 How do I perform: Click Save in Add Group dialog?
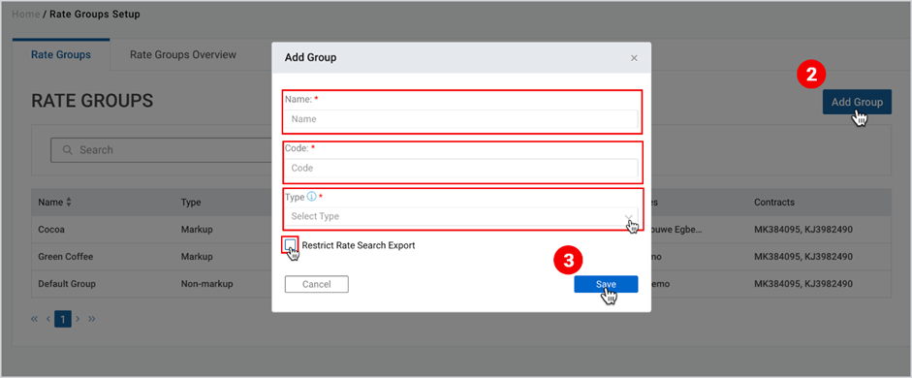606,284
